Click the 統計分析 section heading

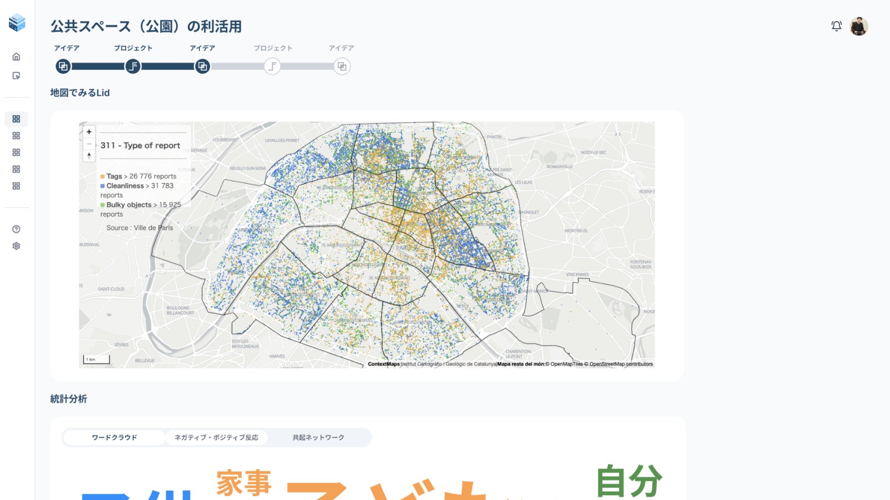point(68,399)
